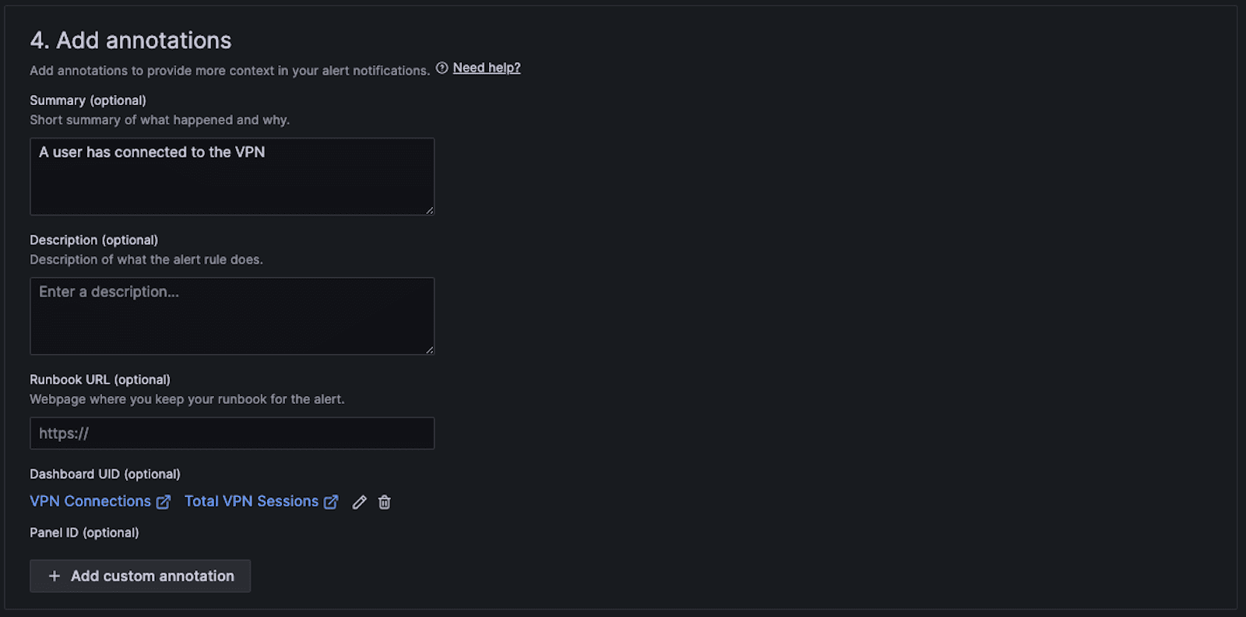Click the Panel ID (optional) label
The image size is (1246, 617).
click(x=84, y=532)
